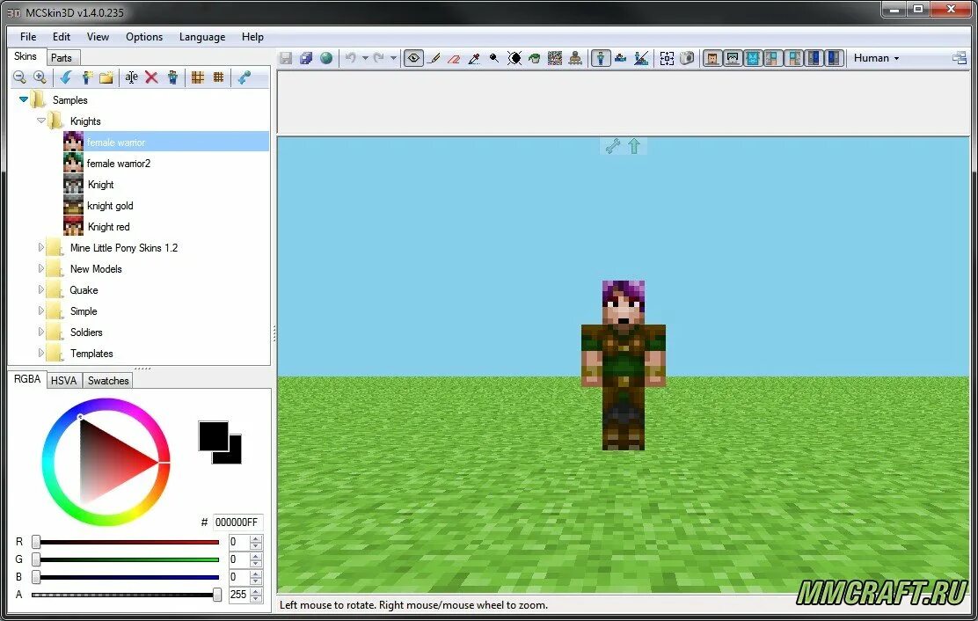Viewport: 978px width, 621px height.
Task: Click the reset viewport dashed-square icon
Action: (667, 58)
